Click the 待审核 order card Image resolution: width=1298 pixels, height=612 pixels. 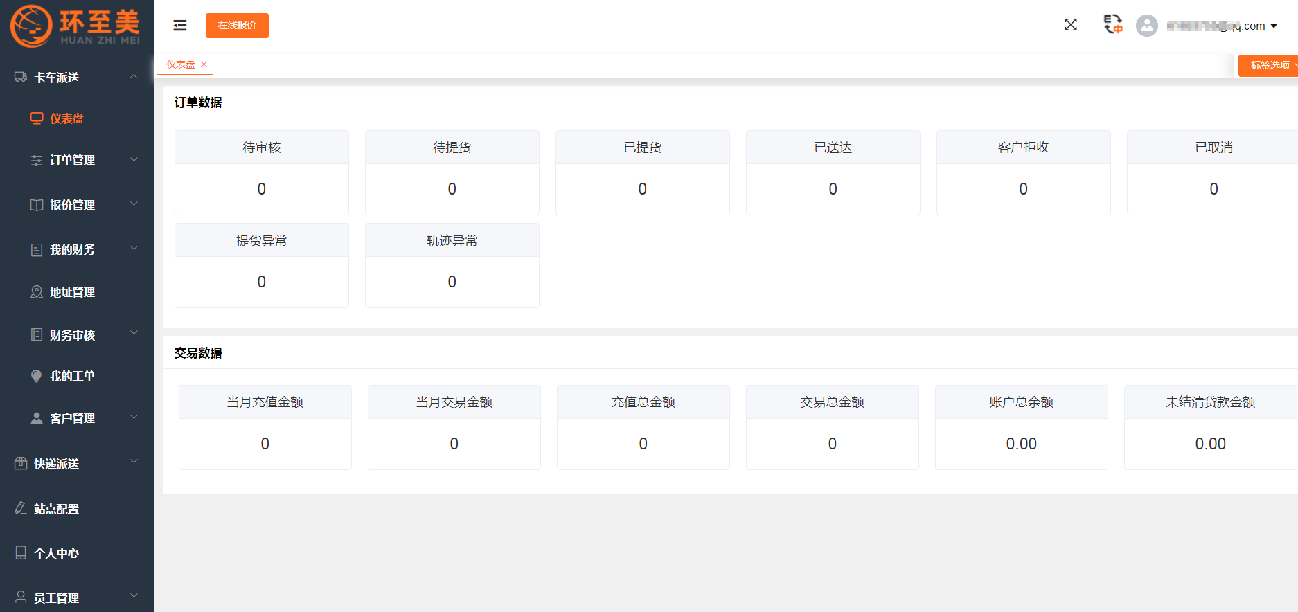(x=261, y=172)
